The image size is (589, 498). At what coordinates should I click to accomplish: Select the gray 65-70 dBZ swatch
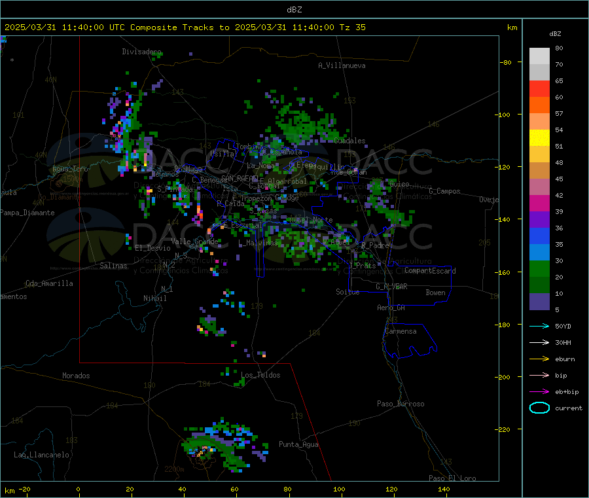tap(539, 73)
